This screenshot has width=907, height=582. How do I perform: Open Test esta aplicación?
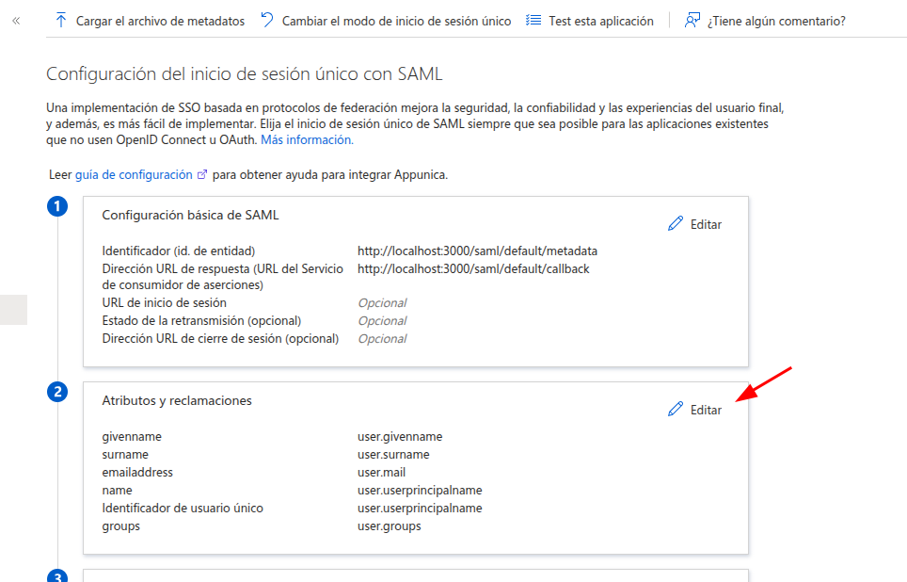(x=601, y=21)
